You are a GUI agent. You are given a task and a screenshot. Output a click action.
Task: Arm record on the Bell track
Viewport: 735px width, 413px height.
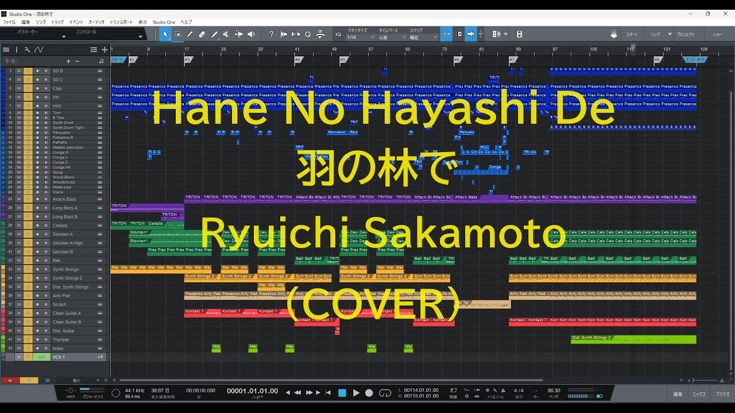pyautogui.click(x=37, y=260)
